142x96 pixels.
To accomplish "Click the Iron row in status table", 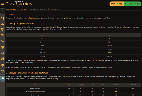I will tap(74, 39).
